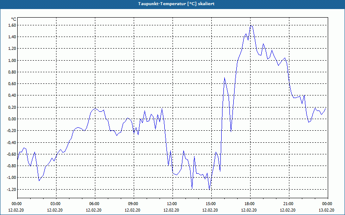The width and height of the screenshot is (345, 215).
Task: Select the '13.02.20' date label
Action: [326, 210]
